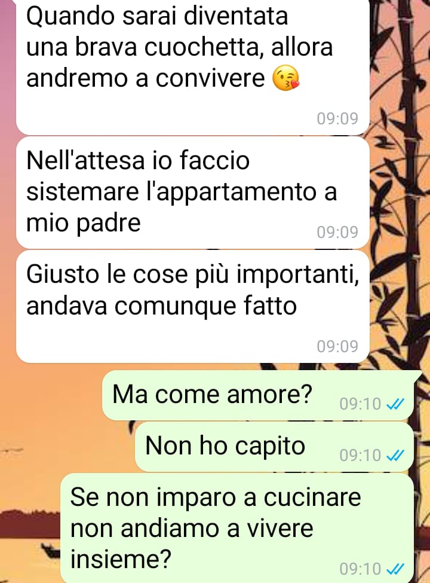Tap the 'Non ho capito' sent message
Viewport: 430px width, 583px height.
274,447
